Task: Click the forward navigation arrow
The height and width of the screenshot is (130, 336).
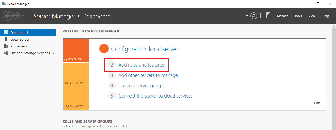Action: coord(17,16)
